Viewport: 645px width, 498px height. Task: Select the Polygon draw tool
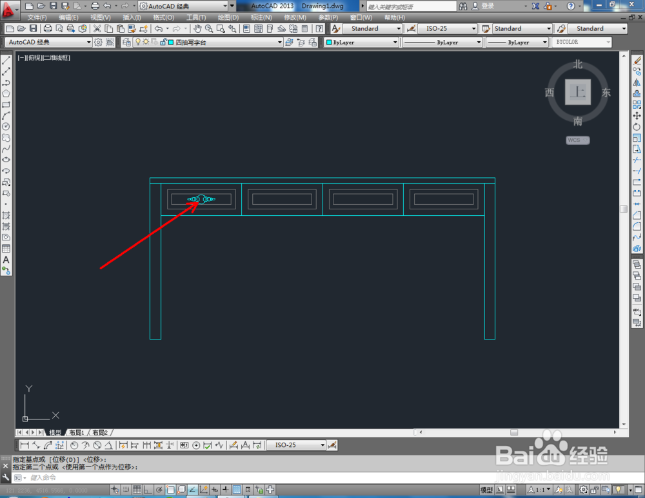(6, 93)
